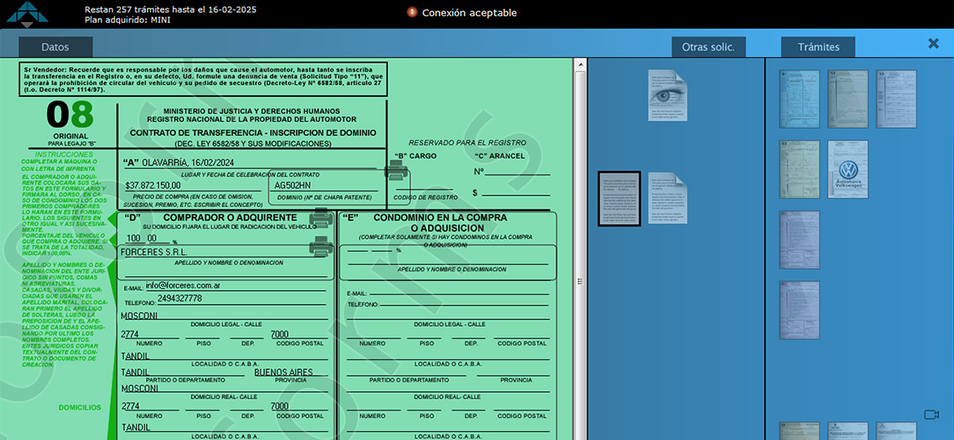
Task: Open the Volkswagen document thumbnail
Action: [x=848, y=169]
